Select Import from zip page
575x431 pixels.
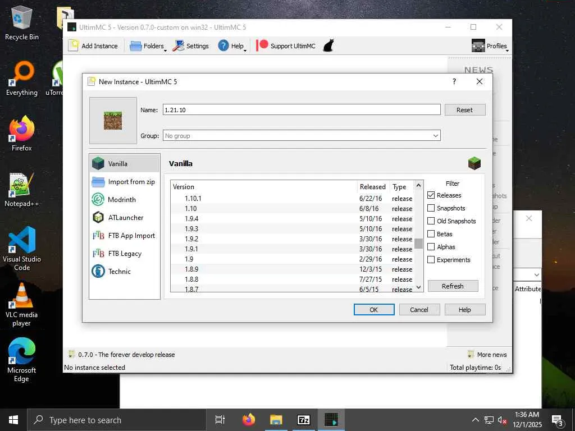tap(125, 181)
